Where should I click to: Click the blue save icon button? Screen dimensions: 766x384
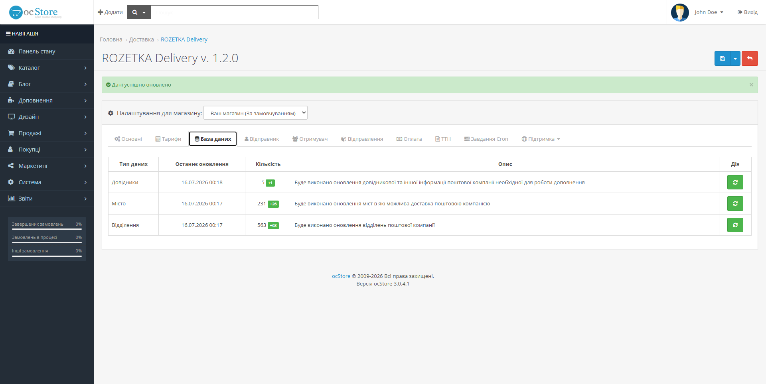(722, 59)
